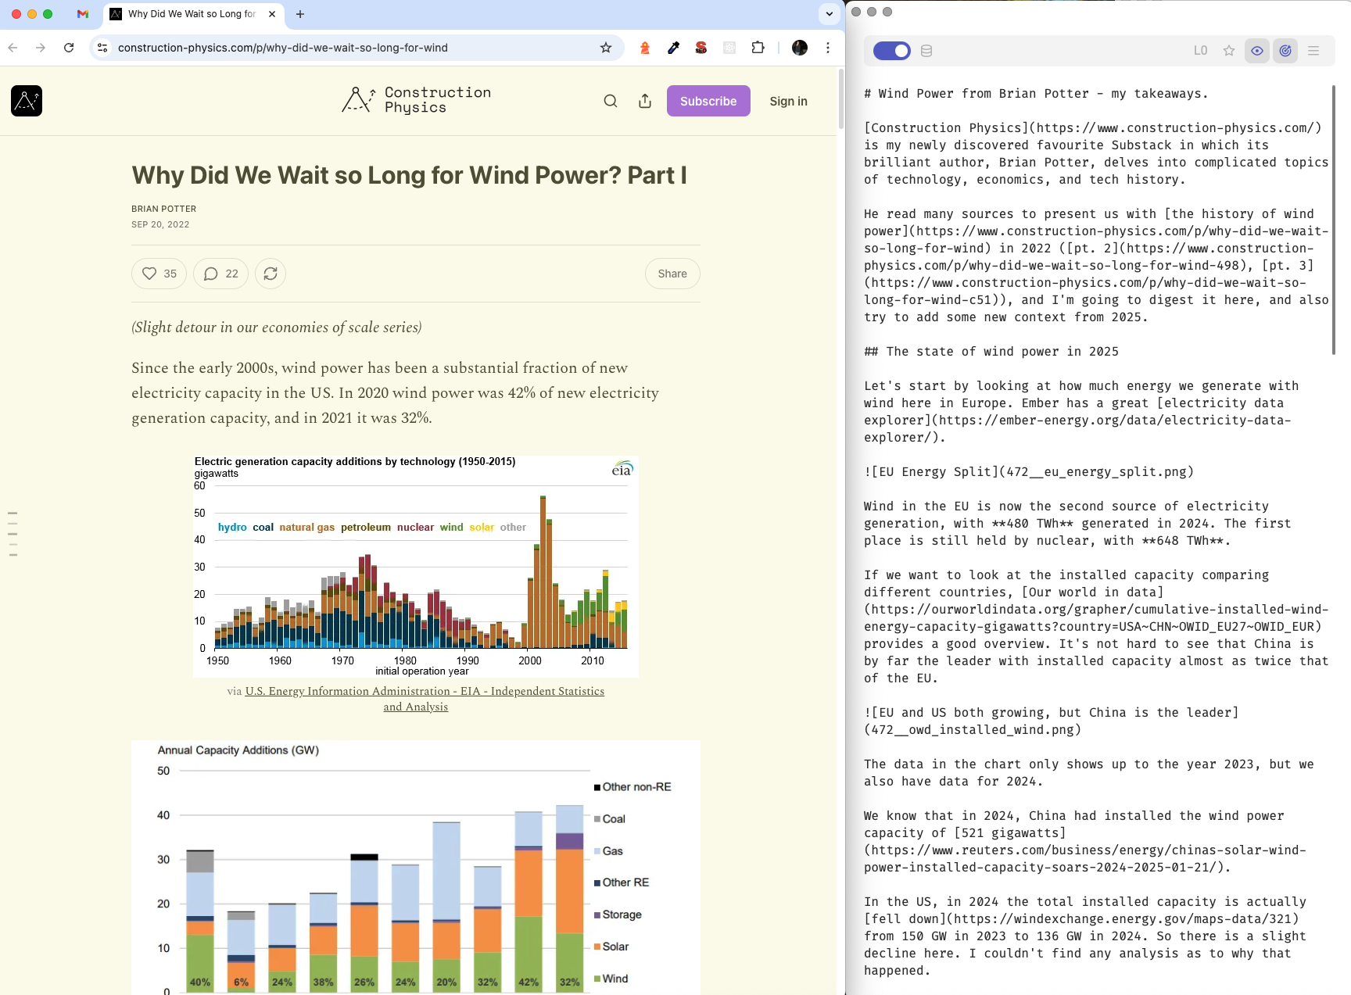Turn off the blue toggle in the editor
The image size is (1351, 995).
891,50
